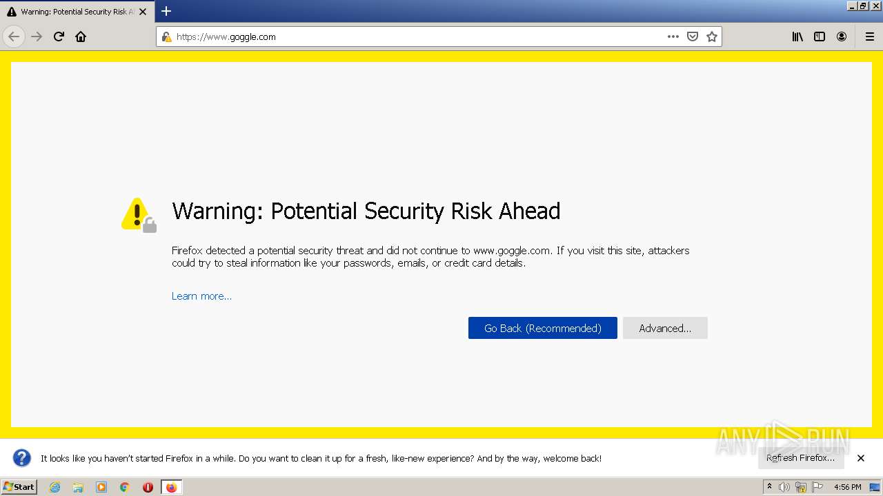
Task: Launch Internet Explorer from taskbar
Action: coord(54,487)
